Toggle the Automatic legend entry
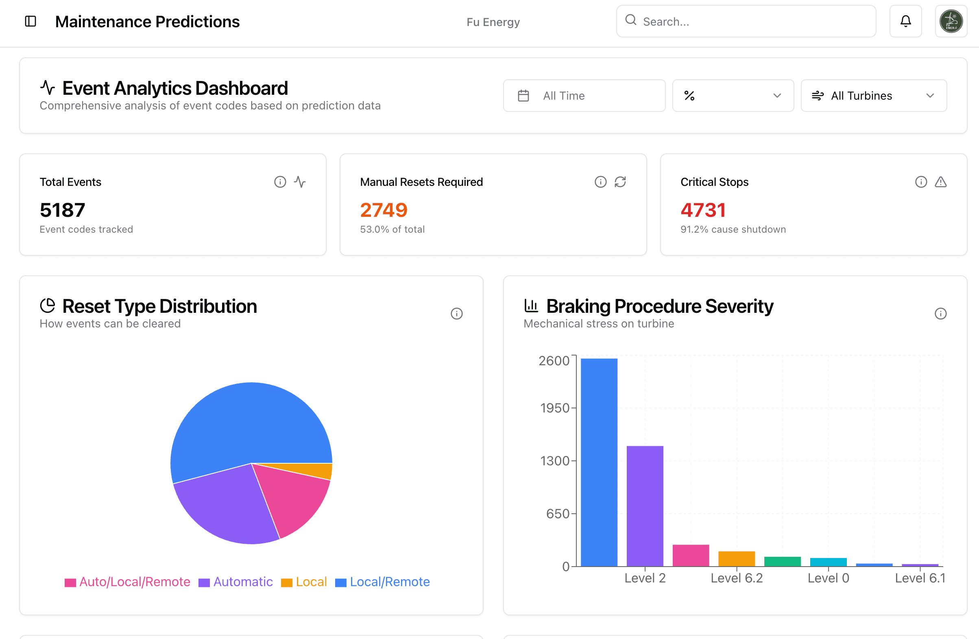 click(x=236, y=582)
